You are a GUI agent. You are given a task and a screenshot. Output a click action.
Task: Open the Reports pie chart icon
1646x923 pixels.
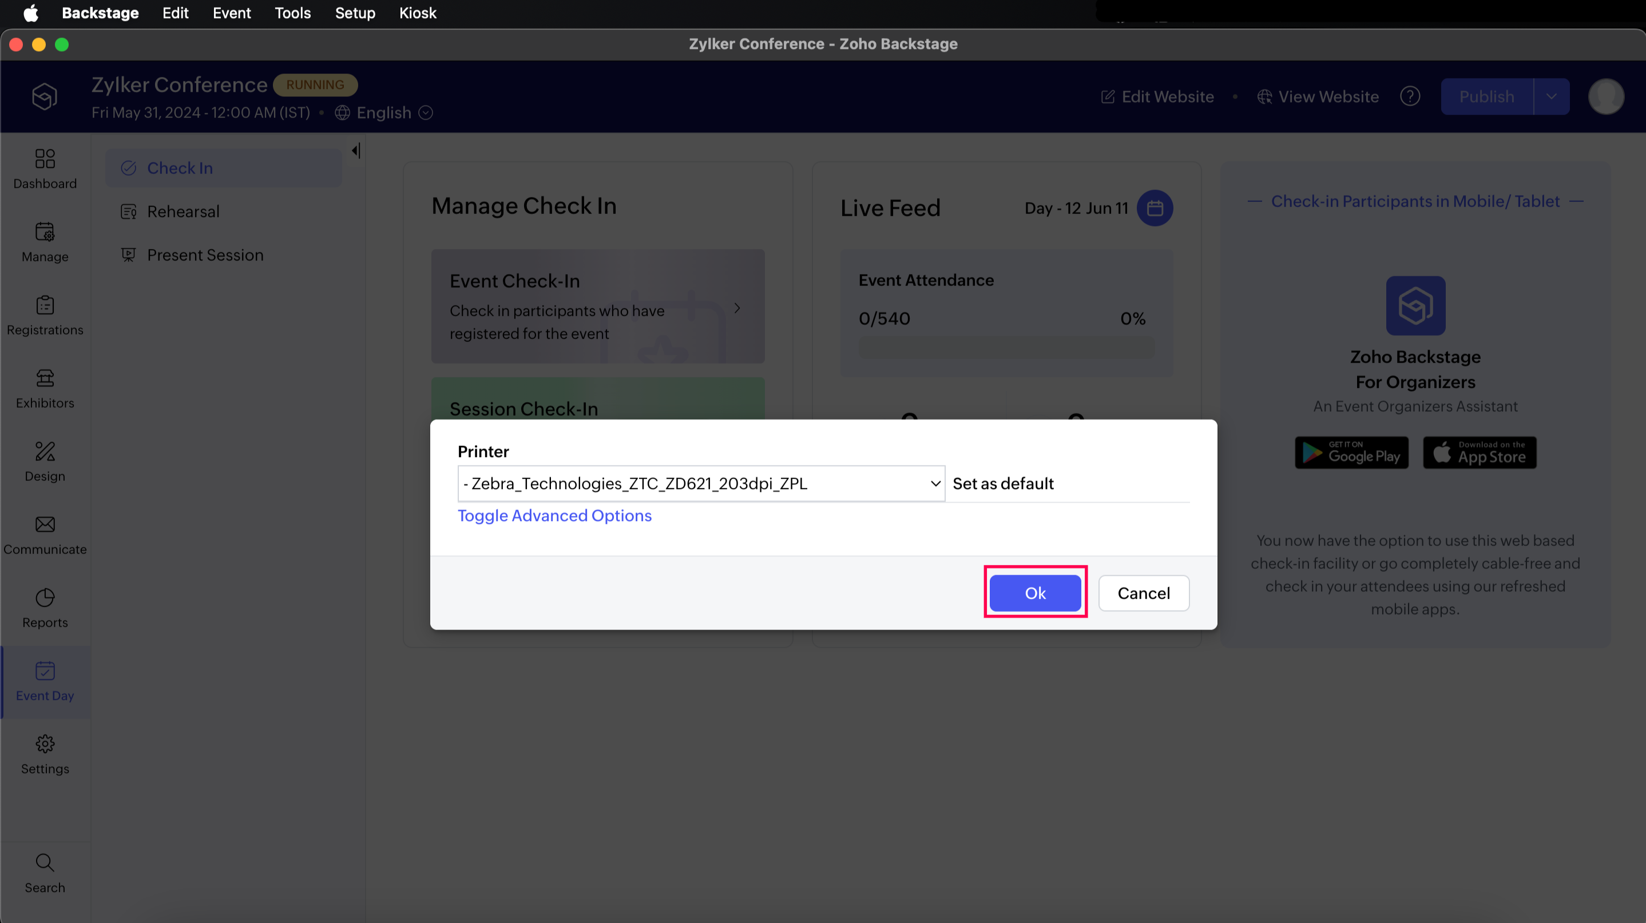[45, 598]
